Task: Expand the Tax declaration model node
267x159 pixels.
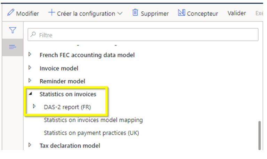Action: click(30, 145)
